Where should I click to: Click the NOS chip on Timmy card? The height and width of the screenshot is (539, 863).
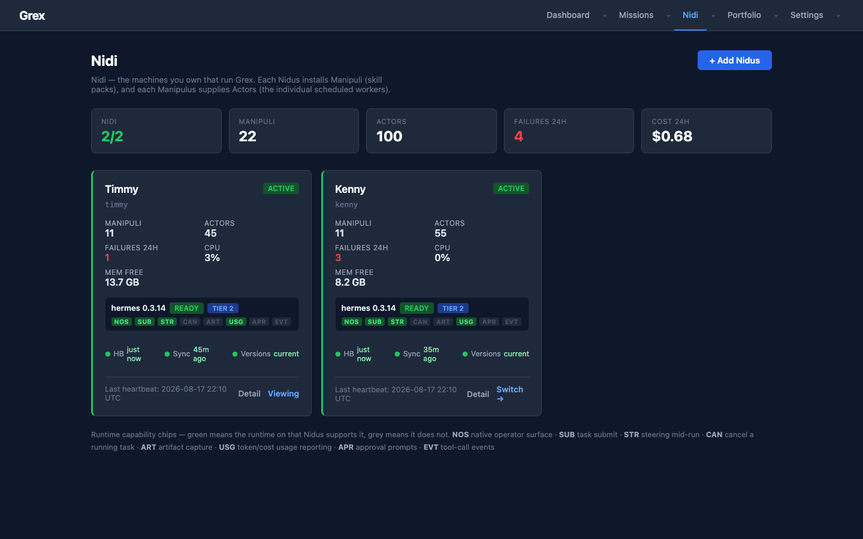click(x=122, y=322)
